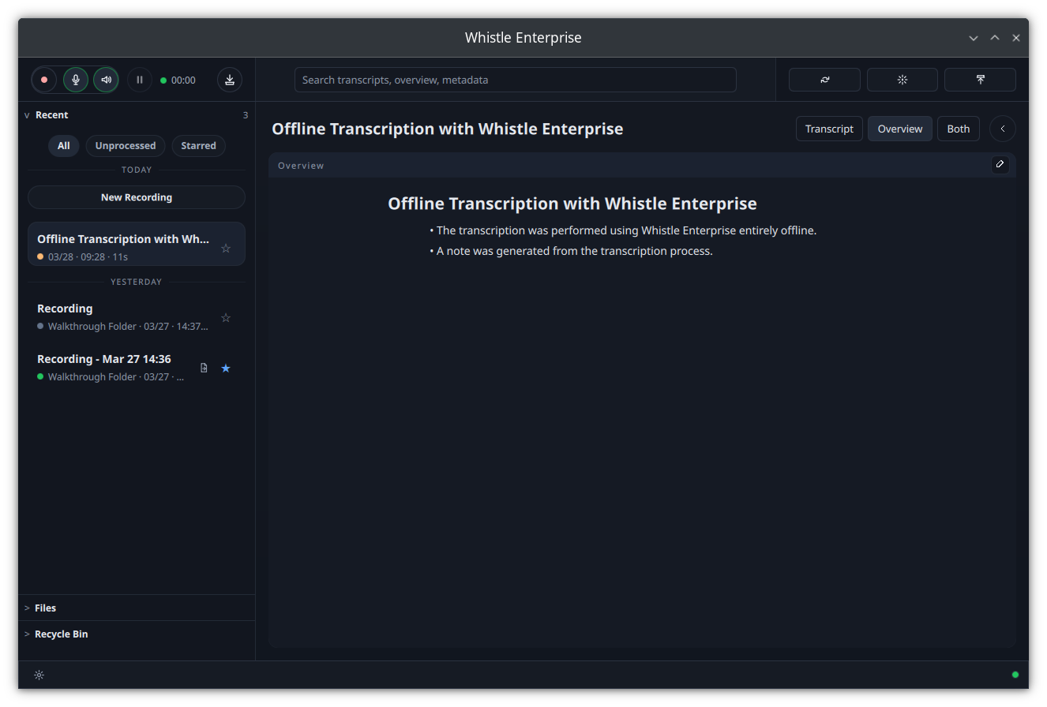
Task: Unstar Recording - Mar 27 14:36
Action: tap(226, 368)
